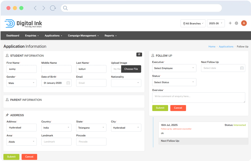
Task: Open the Select Status dropdown
Action: pyautogui.click(x=174, y=82)
